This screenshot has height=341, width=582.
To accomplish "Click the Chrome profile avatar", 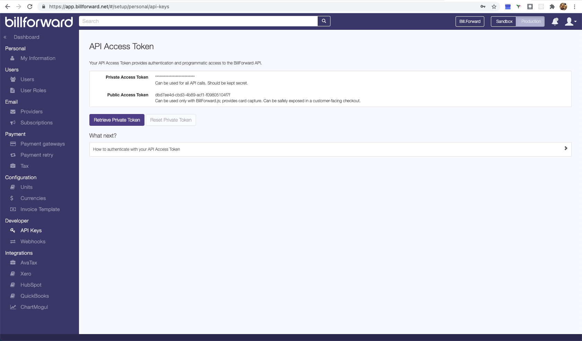I will (x=563, y=7).
